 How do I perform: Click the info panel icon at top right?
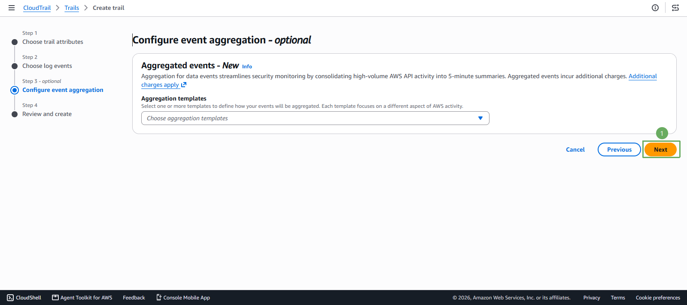click(x=655, y=8)
